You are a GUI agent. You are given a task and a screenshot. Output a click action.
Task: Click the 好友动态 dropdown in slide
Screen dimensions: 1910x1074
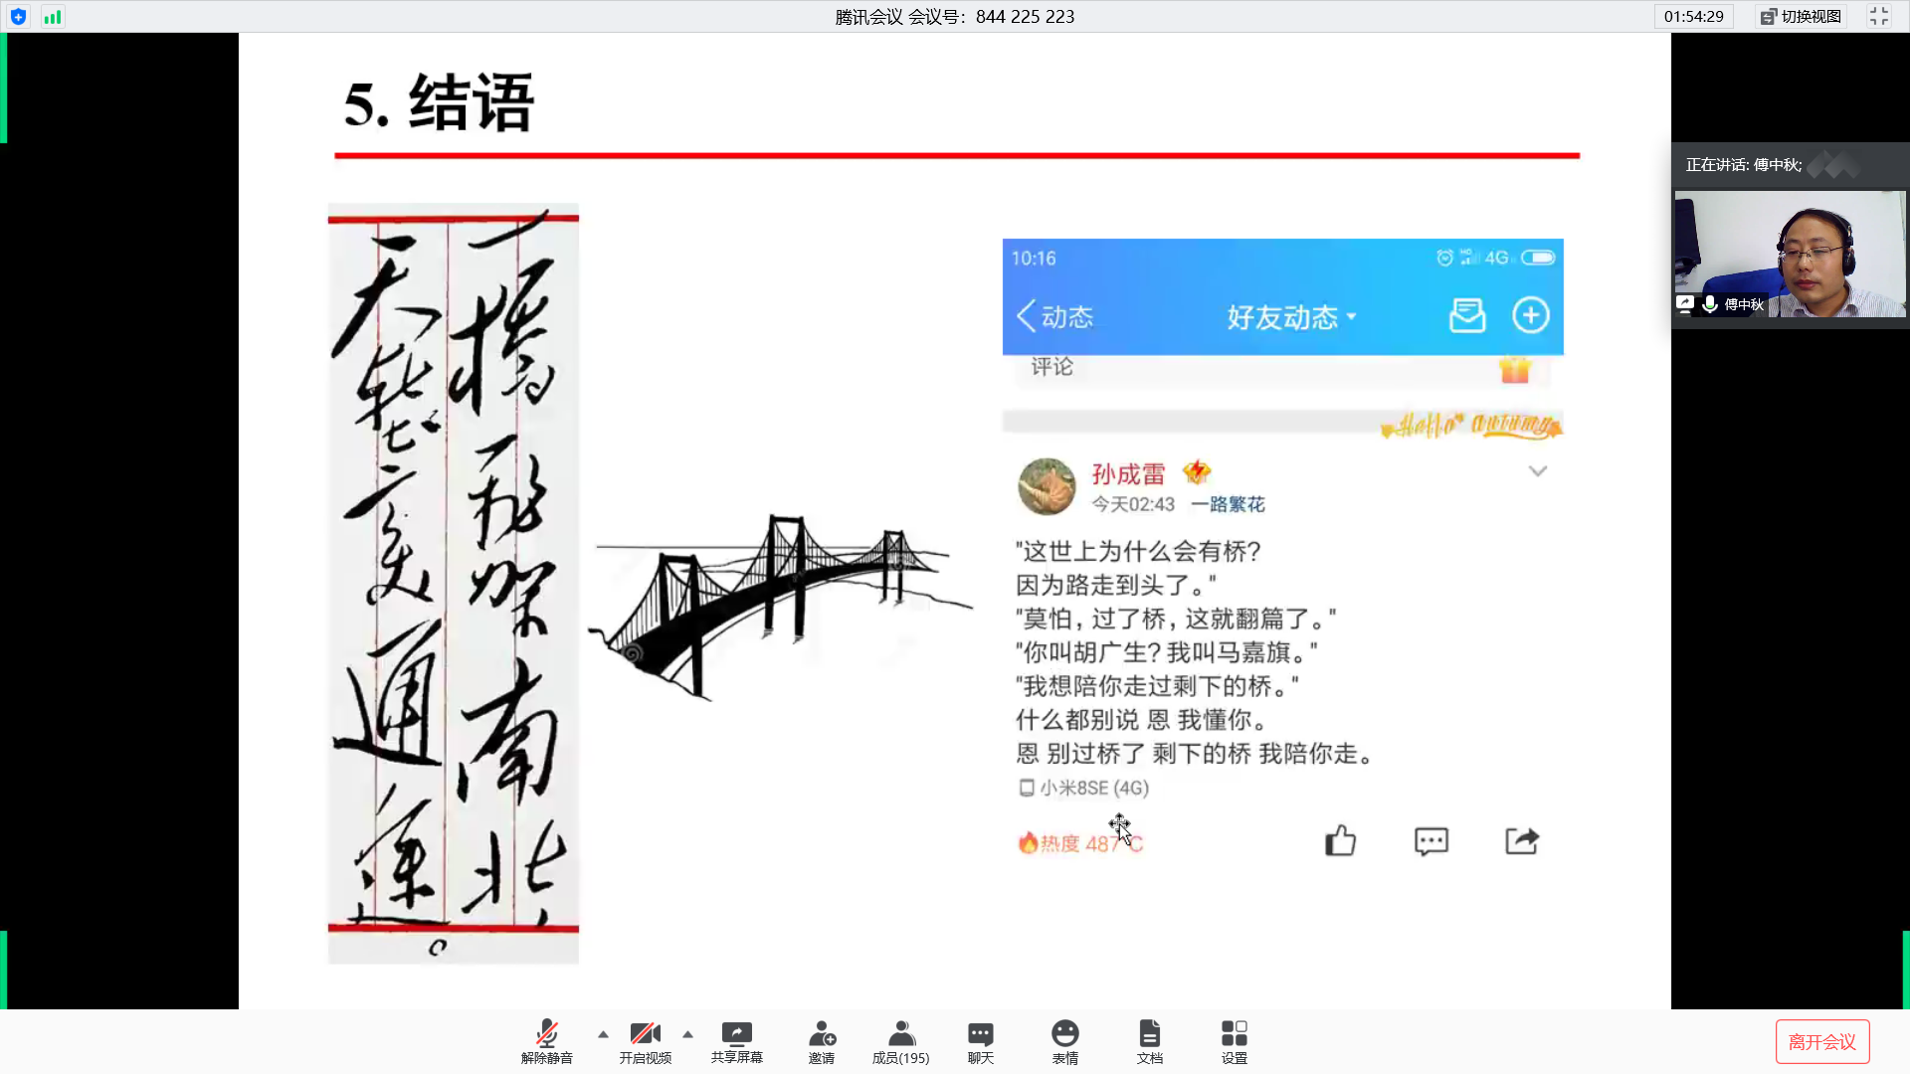click(x=1290, y=317)
